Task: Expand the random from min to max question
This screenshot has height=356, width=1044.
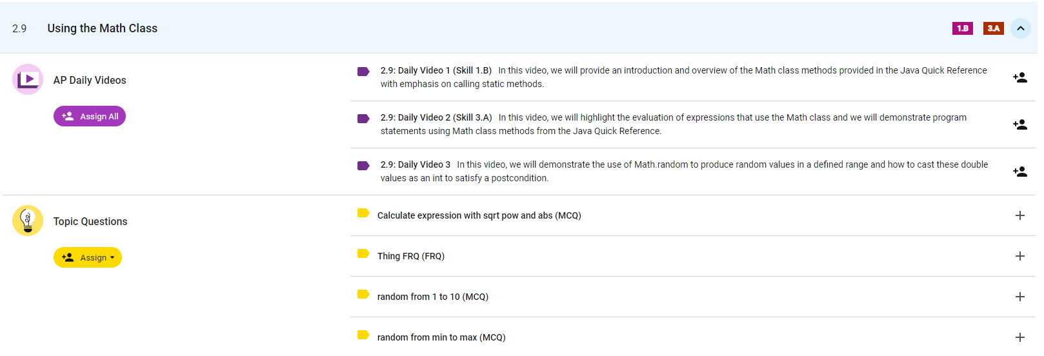Action: pos(1019,337)
